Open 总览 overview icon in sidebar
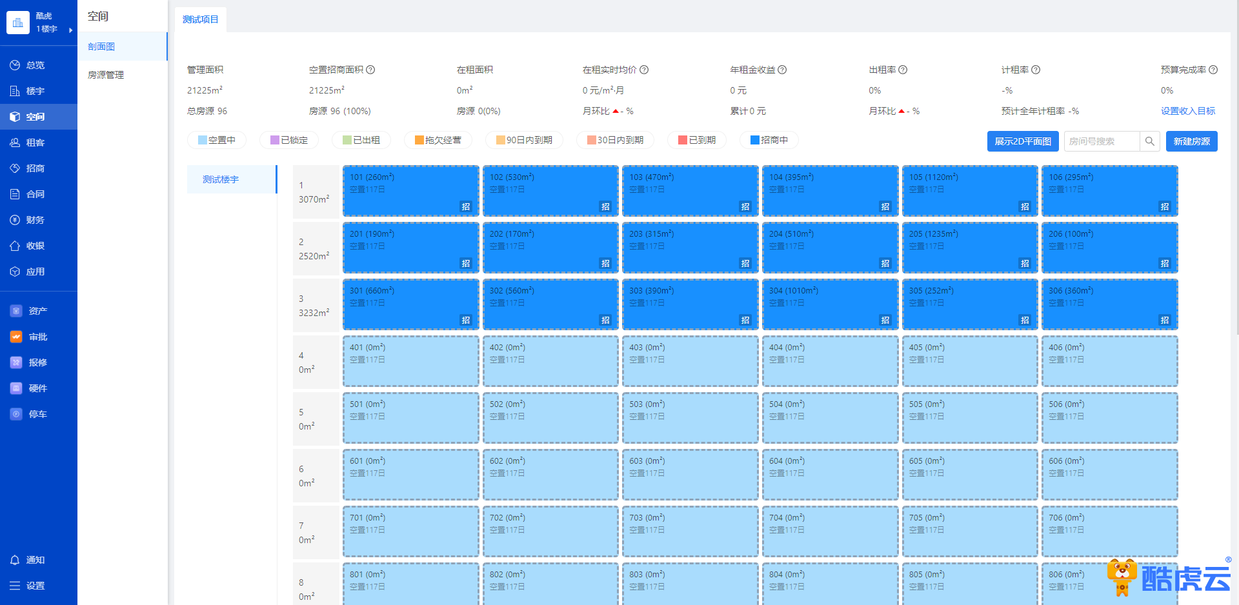Image resolution: width=1239 pixels, height=605 pixels. (15, 65)
